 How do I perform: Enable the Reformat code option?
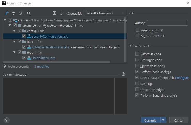coord(137,54)
